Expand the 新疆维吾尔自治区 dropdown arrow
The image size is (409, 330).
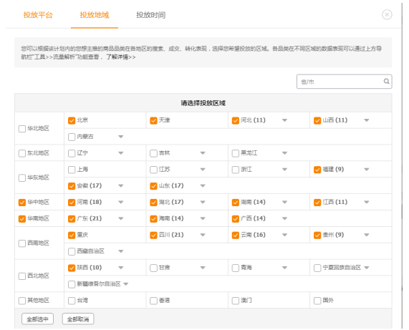(x=126, y=284)
